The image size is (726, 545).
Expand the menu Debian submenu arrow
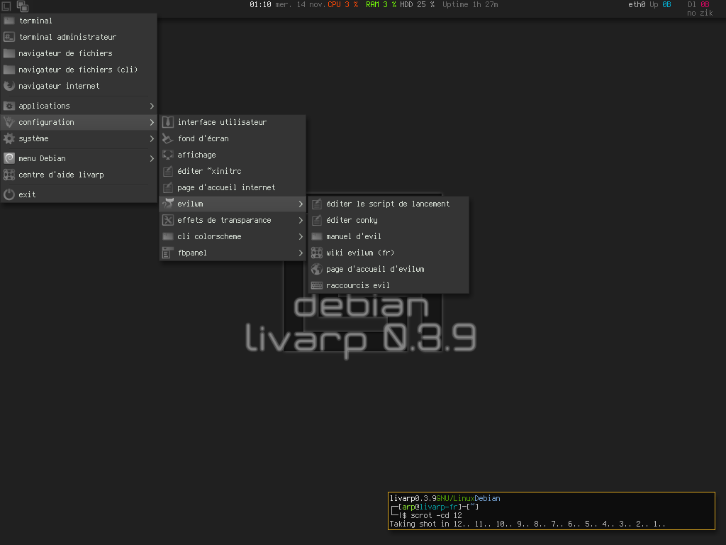[x=152, y=158]
